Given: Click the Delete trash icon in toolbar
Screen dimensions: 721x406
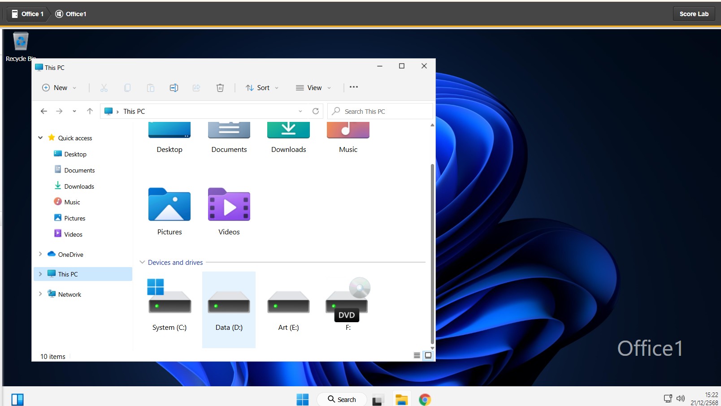Looking at the screenshot, I should point(220,88).
